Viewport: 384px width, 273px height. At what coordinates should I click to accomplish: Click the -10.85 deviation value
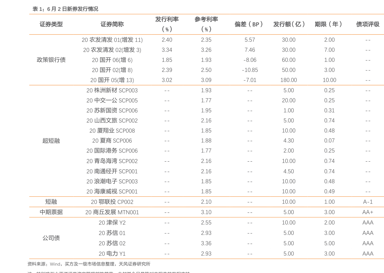pos(250,70)
